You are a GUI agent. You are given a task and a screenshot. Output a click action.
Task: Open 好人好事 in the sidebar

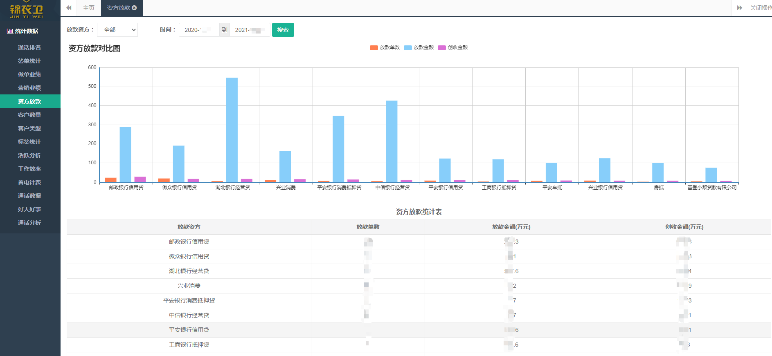click(29, 209)
